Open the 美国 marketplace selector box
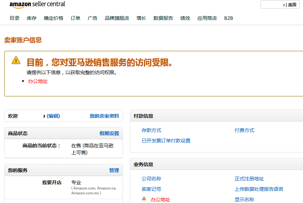 280,5
